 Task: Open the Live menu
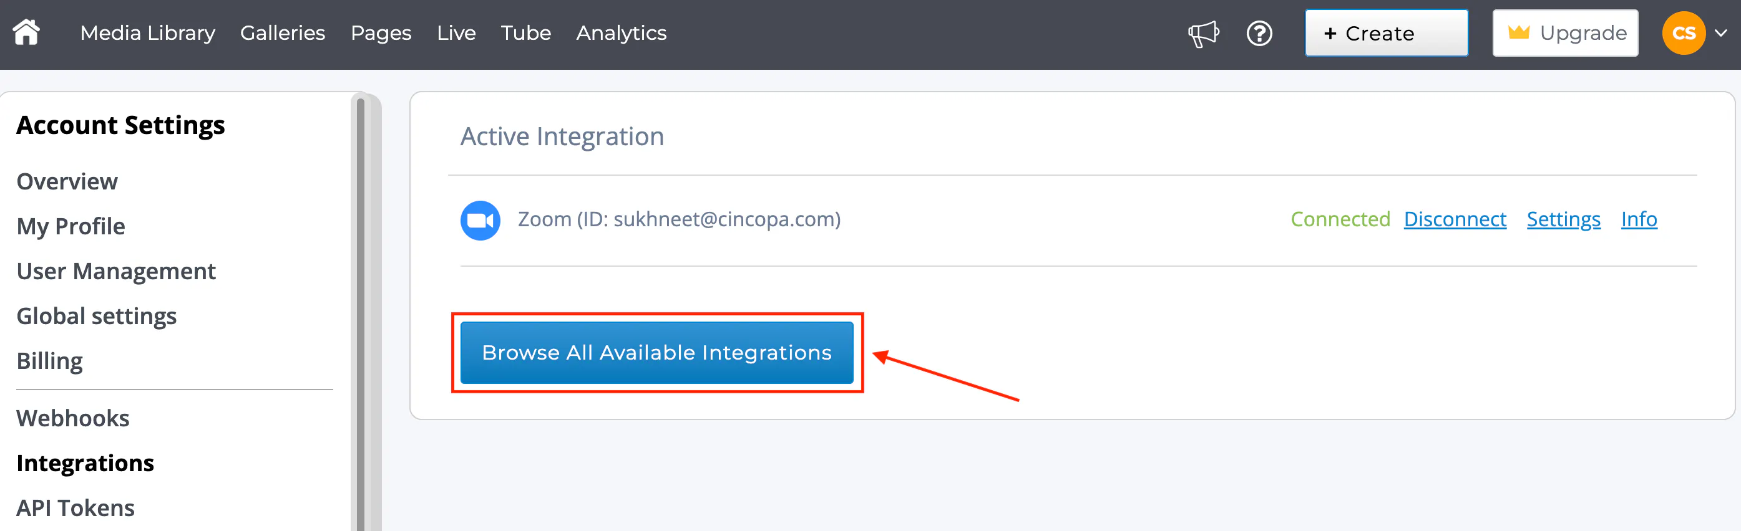(x=456, y=33)
